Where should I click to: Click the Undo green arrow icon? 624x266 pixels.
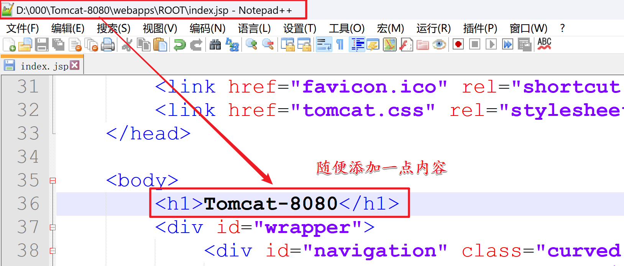pyautogui.click(x=179, y=45)
